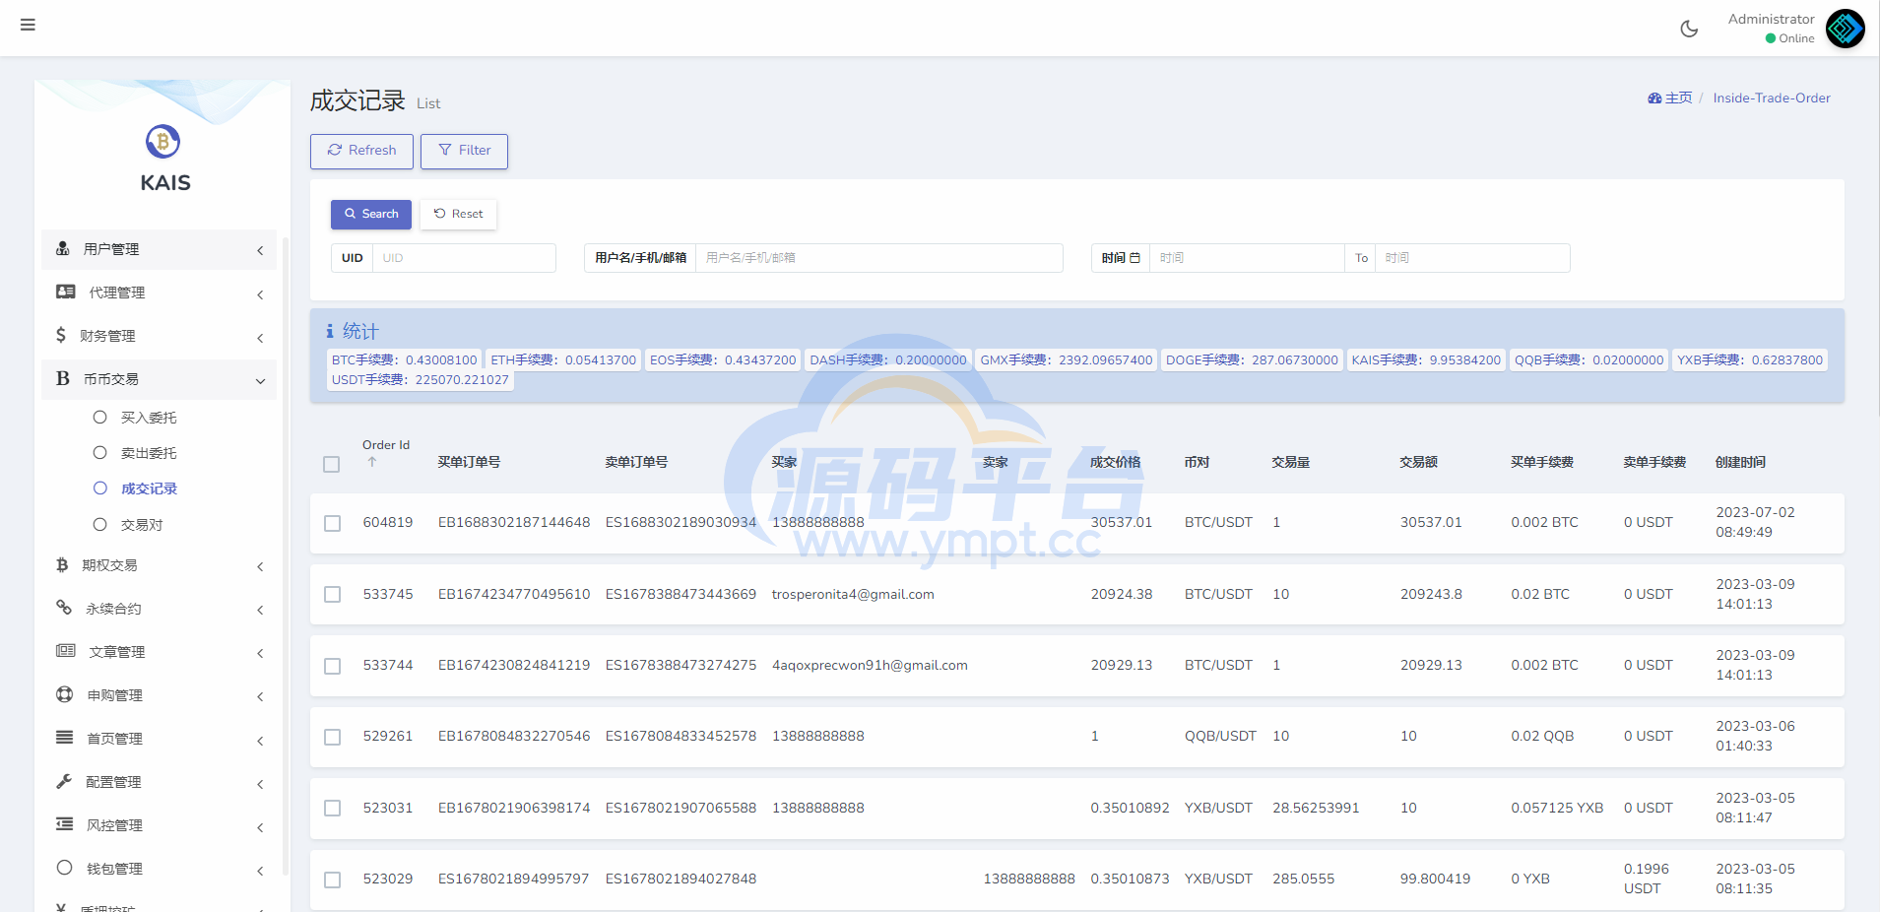Click the 申购管理 lifebuoy icon
The image size is (1880, 912).
(x=65, y=694)
